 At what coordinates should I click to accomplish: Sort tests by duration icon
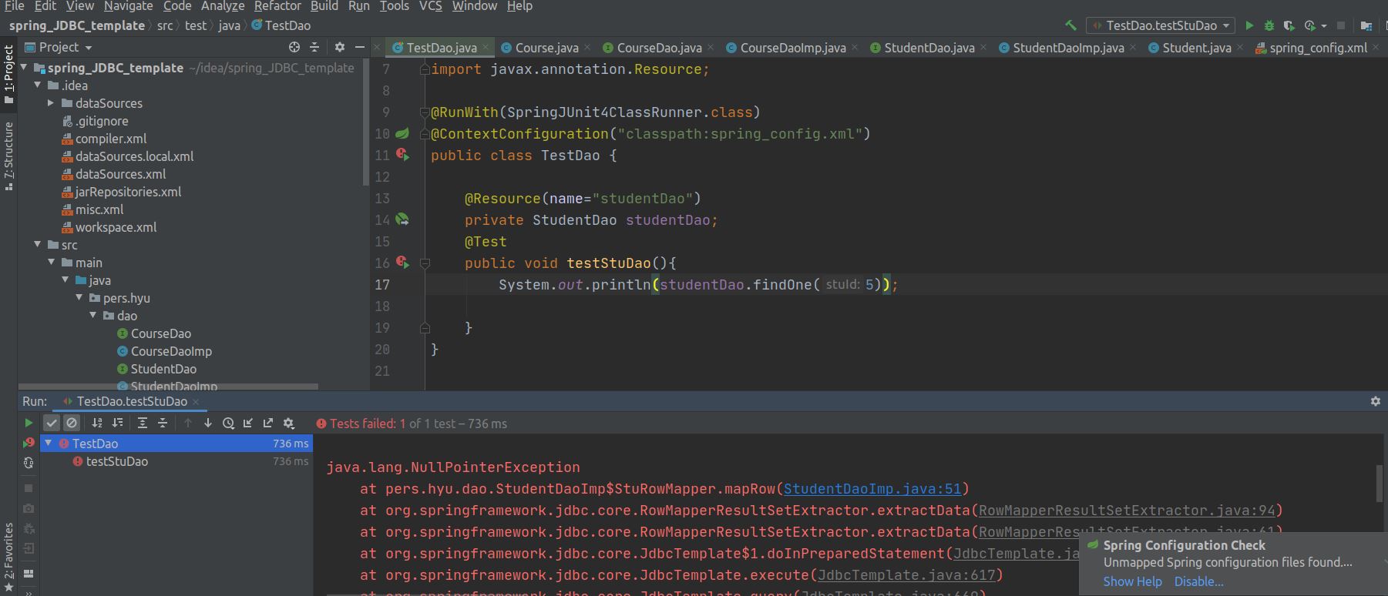[117, 423]
